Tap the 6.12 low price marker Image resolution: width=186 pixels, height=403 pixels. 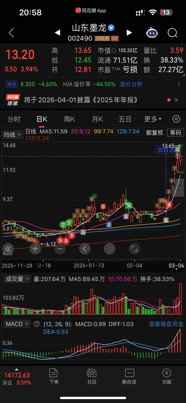click(48, 244)
